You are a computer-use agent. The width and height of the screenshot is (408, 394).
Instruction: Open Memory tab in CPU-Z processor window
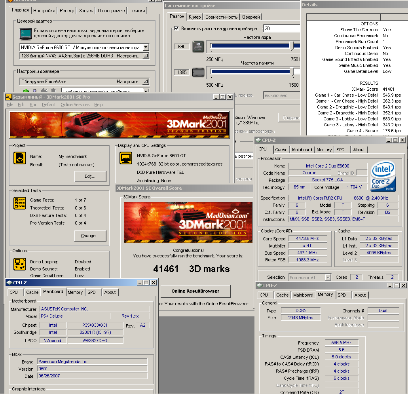pyautogui.click(x=324, y=150)
